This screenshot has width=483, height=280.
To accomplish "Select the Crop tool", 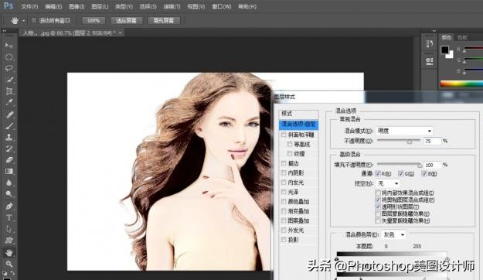I will coord(9,91).
